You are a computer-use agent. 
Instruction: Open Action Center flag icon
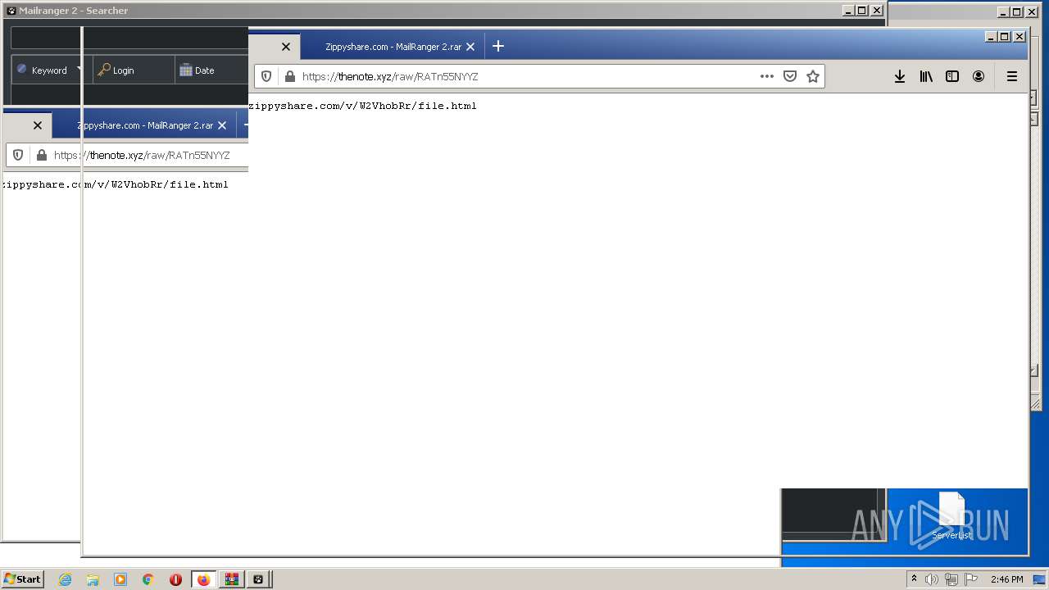coord(970,579)
